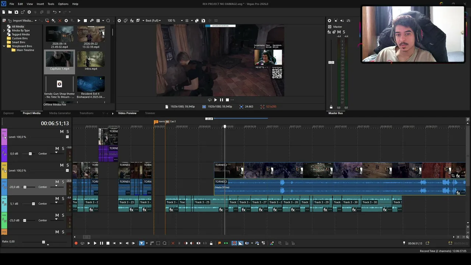This screenshot has height=265, width=471.
Task: Open the Tools menu
Action: pyautogui.click(x=51, y=4)
